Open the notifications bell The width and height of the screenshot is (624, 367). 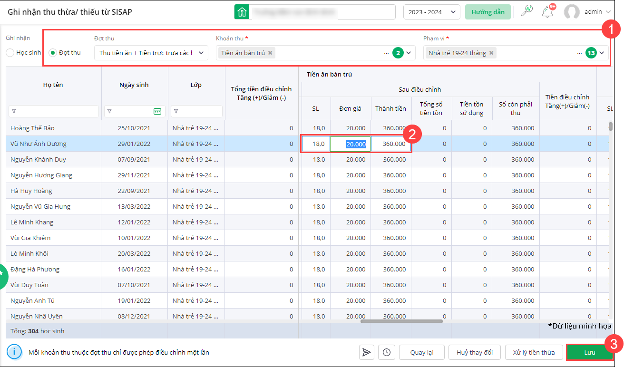click(x=547, y=12)
